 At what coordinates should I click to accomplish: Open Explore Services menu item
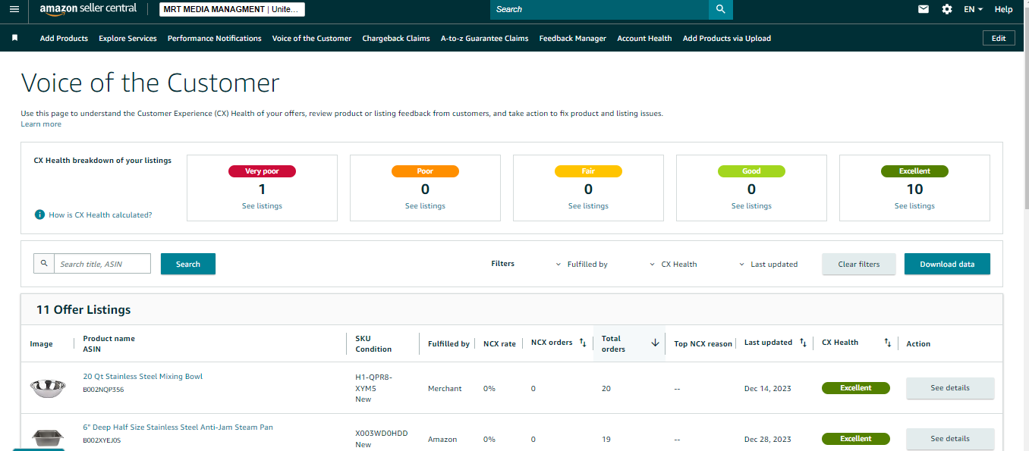pos(127,38)
